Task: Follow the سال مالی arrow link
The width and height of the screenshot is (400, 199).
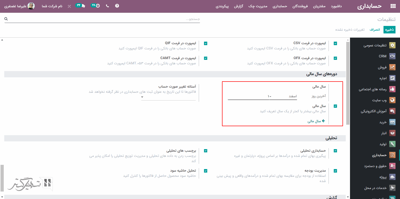Action: click(316, 121)
